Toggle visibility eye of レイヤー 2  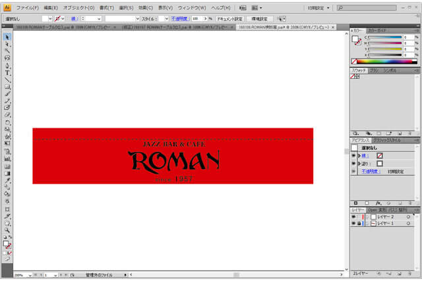click(x=353, y=217)
